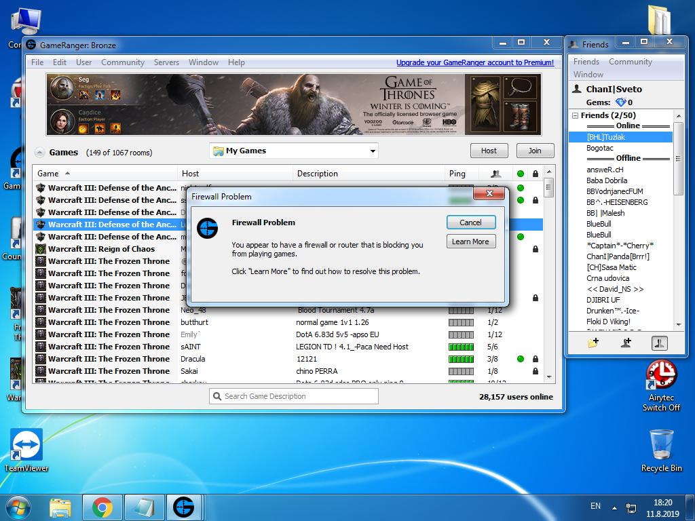
Task: Sort by the players icon column header
Action: tap(496, 174)
